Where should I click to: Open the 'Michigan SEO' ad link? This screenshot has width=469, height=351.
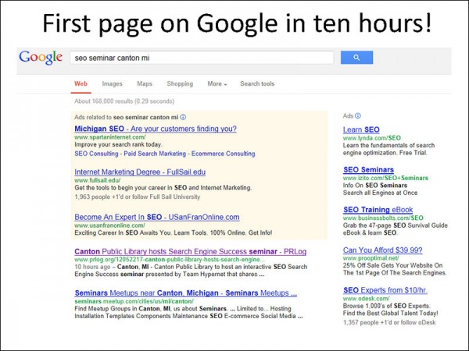coord(155,129)
